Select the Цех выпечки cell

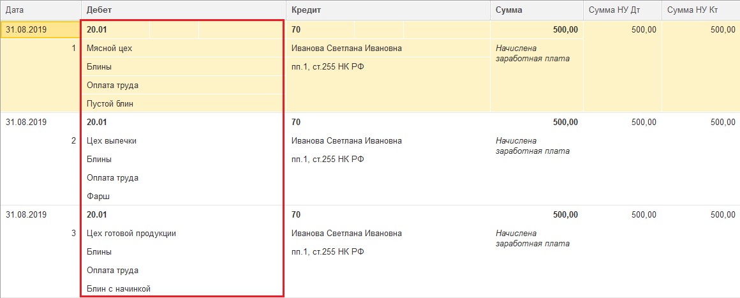(112, 141)
